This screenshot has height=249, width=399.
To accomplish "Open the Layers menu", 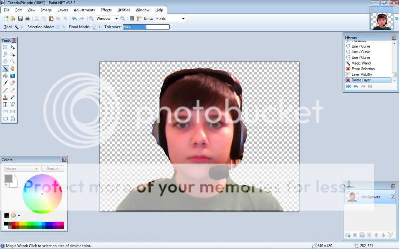I will pos(63,10).
